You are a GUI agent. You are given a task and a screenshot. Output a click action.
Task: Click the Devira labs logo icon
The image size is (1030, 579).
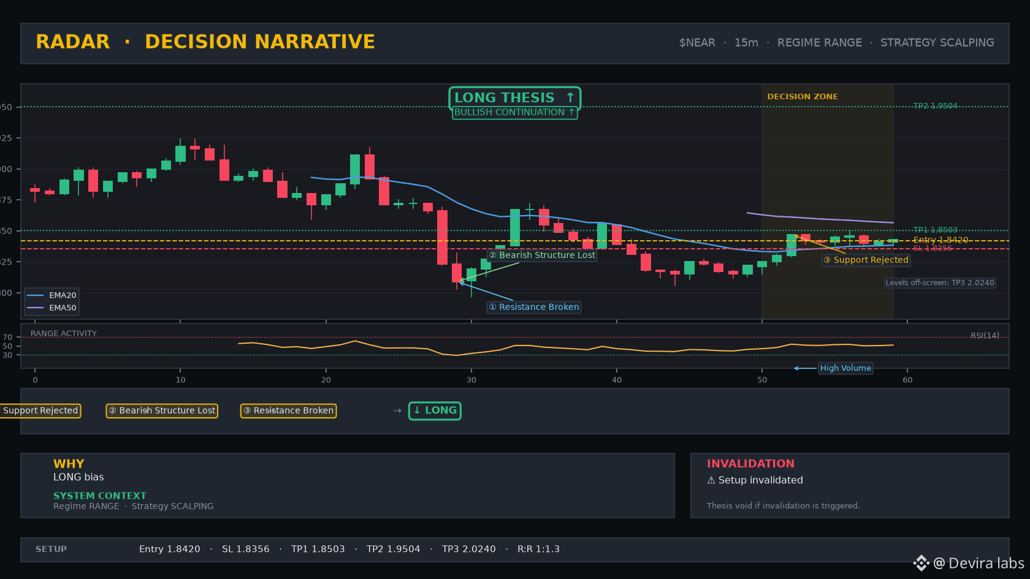[921, 563]
